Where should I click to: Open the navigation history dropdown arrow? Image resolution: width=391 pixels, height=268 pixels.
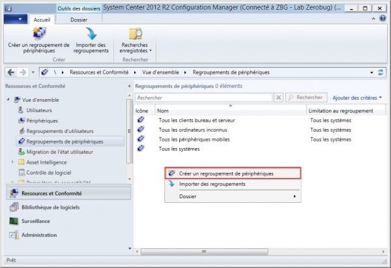coord(33,72)
